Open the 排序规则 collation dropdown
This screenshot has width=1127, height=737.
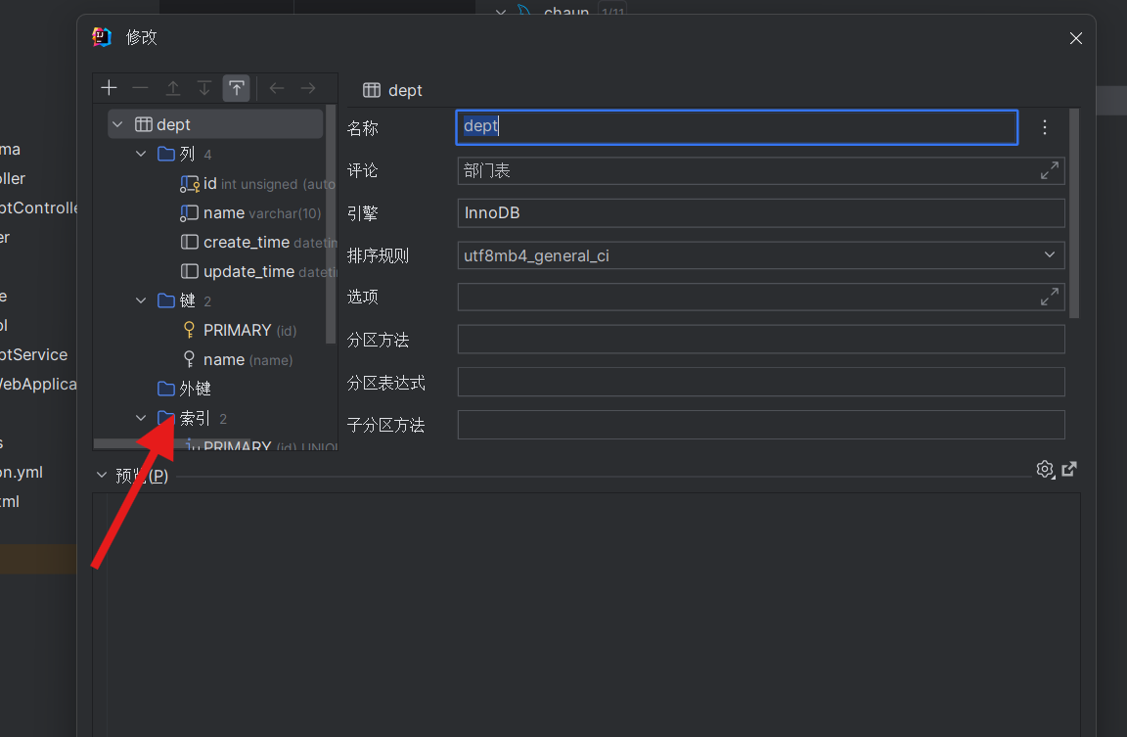click(1051, 255)
